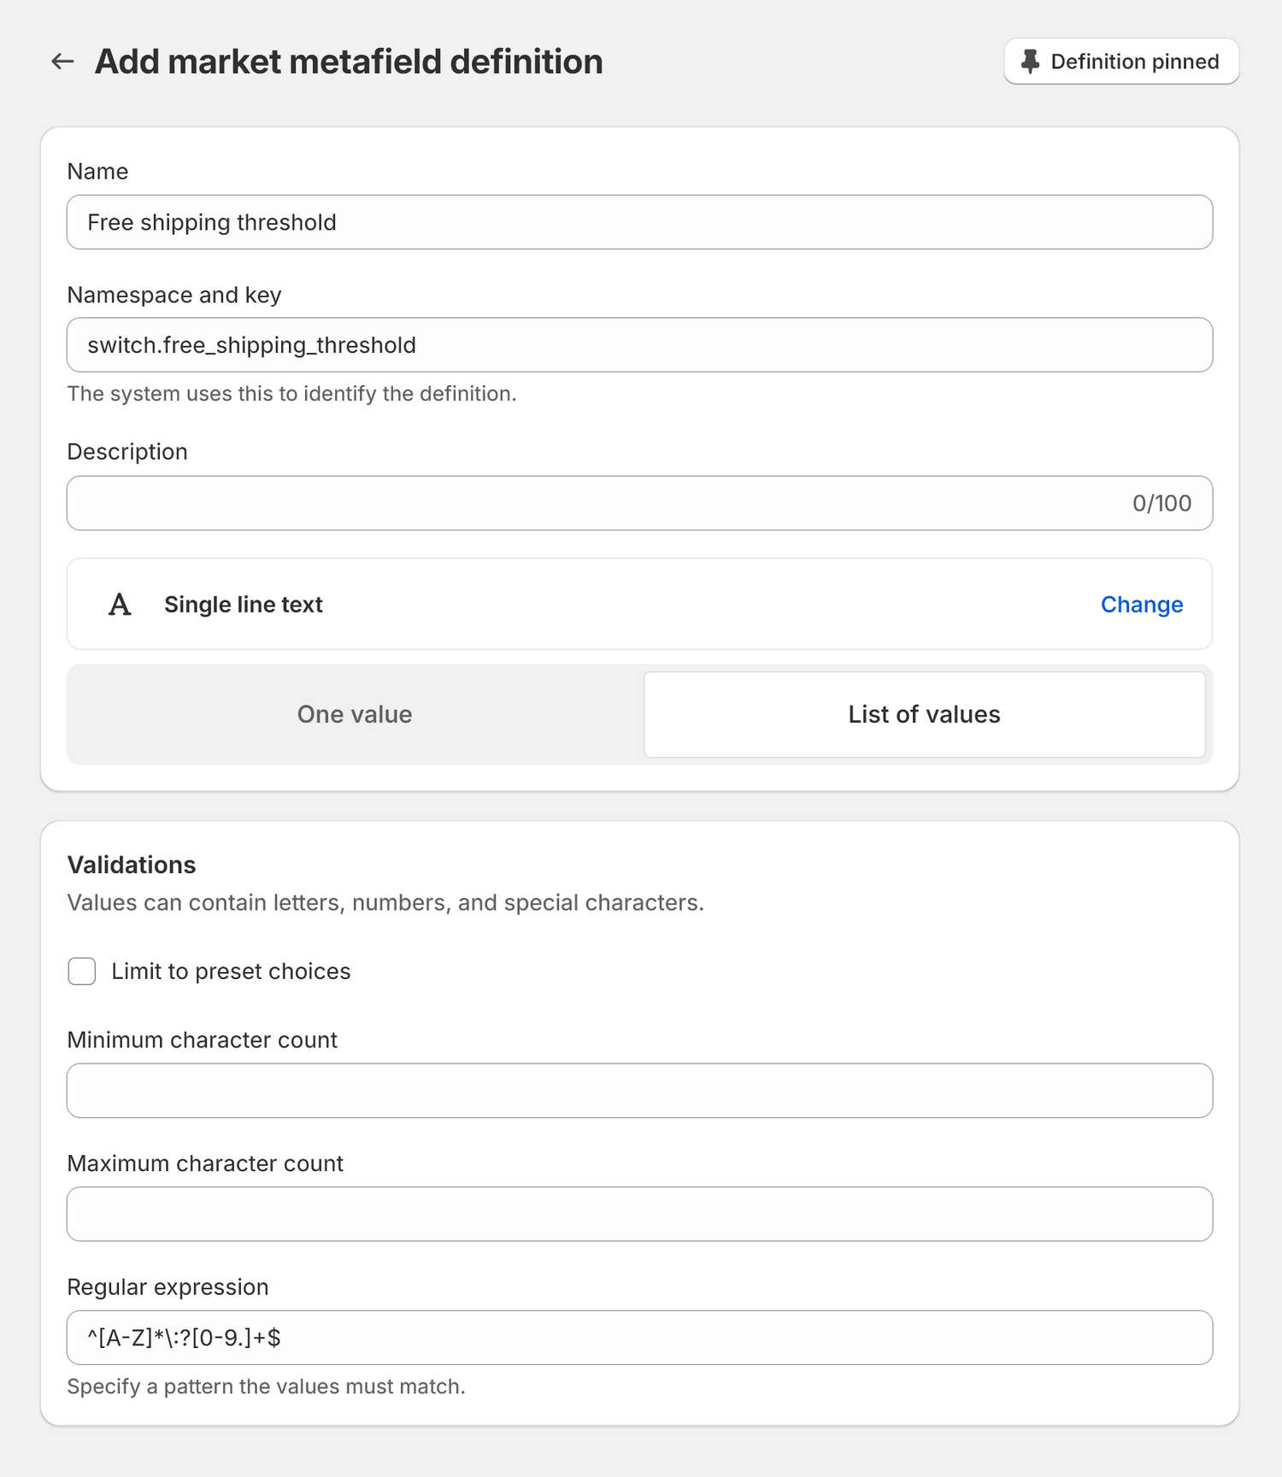Select the One value option
The image size is (1282, 1477).
[355, 714]
